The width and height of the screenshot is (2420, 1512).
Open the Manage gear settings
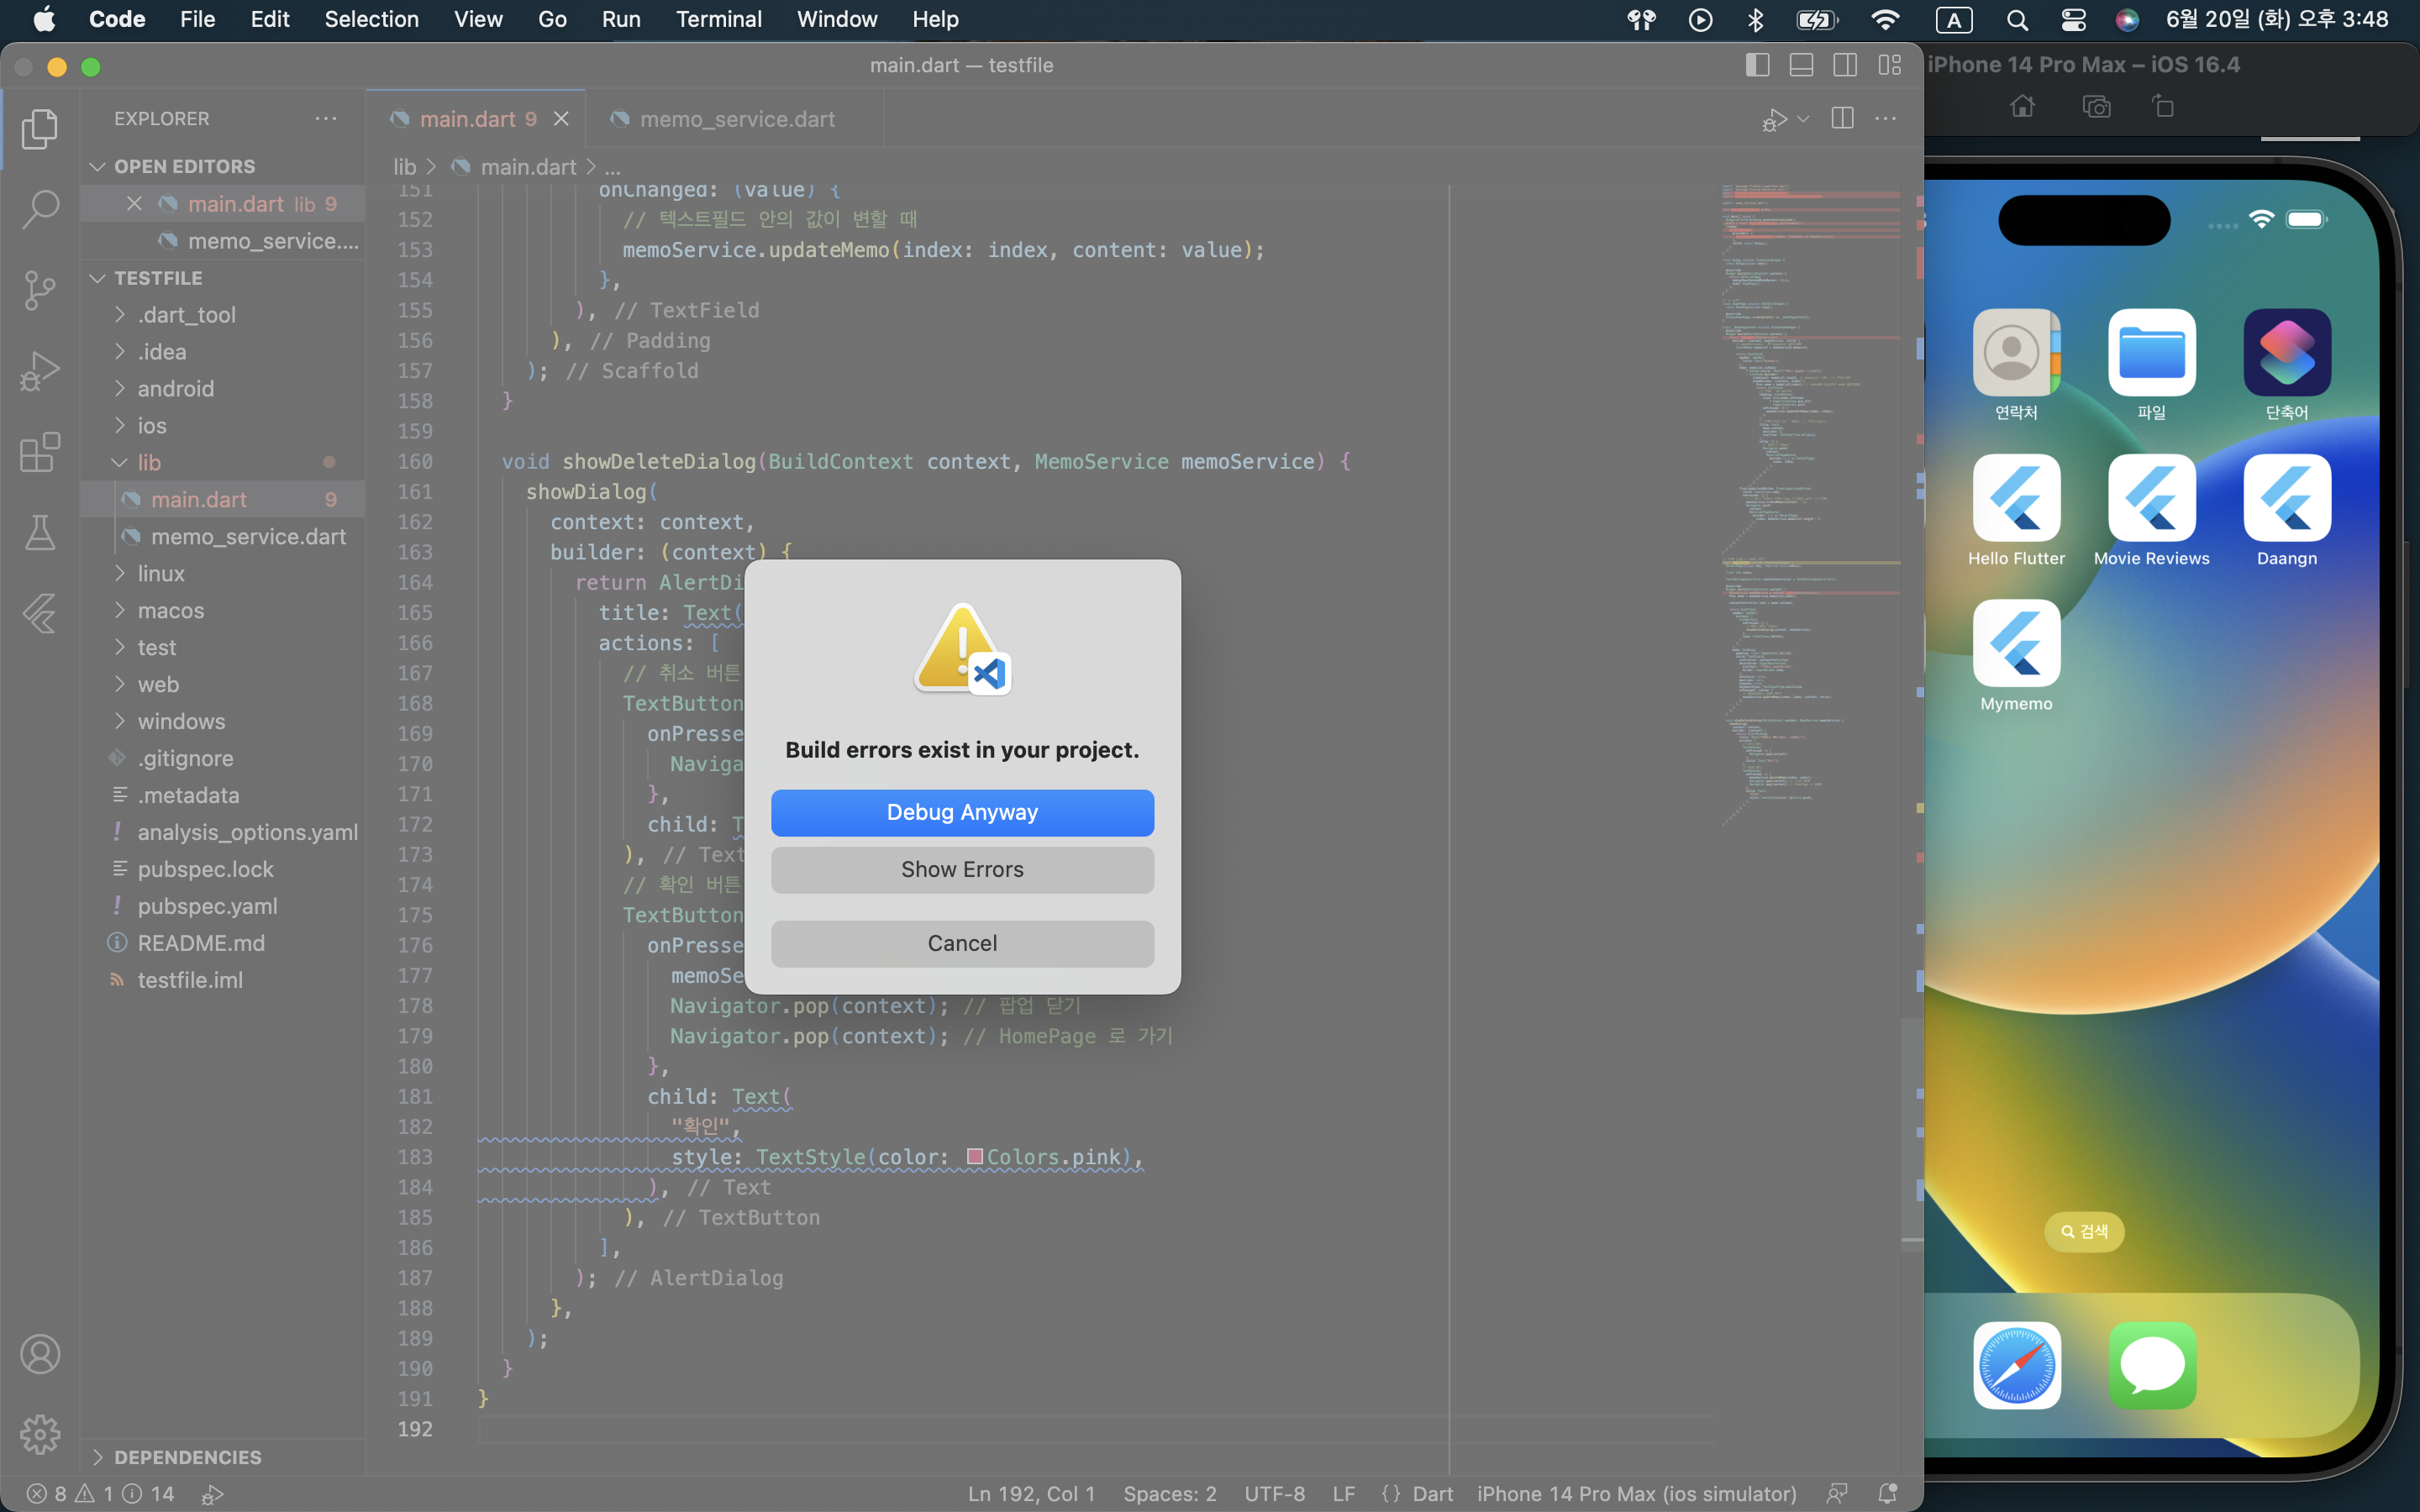[40, 1434]
